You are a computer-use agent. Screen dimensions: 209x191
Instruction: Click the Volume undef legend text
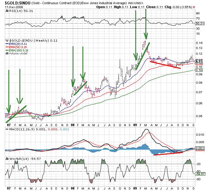[x=18, y=54]
